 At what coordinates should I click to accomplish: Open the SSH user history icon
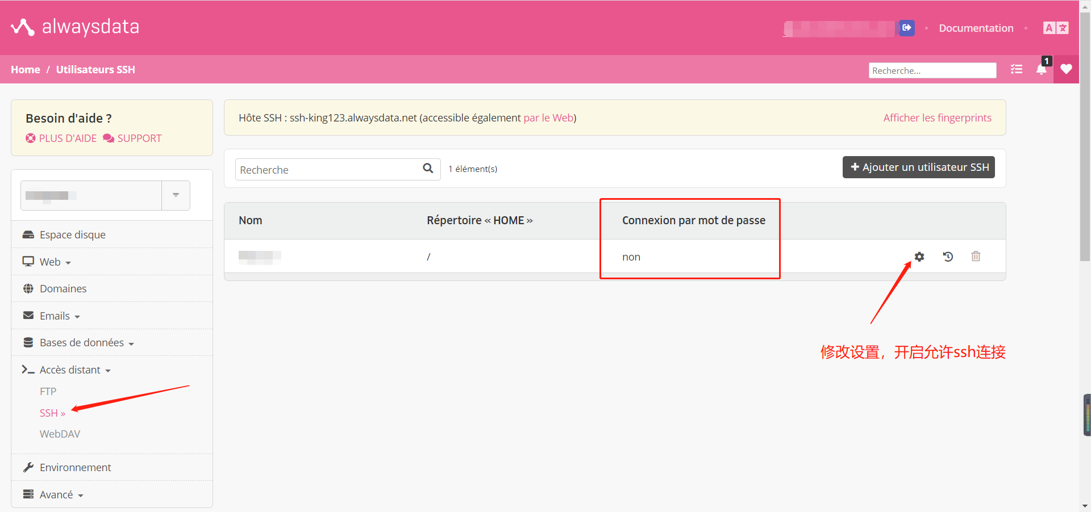tap(948, 257)
